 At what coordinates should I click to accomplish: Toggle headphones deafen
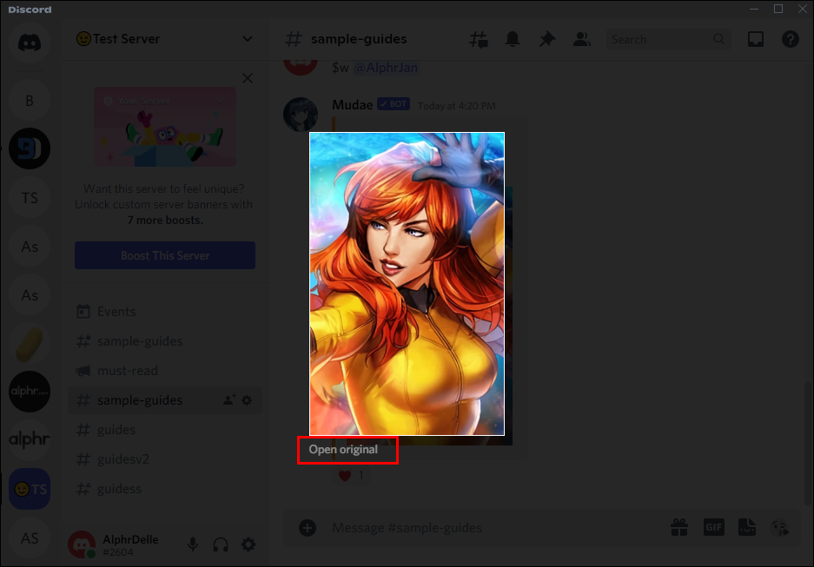[221, 544]
